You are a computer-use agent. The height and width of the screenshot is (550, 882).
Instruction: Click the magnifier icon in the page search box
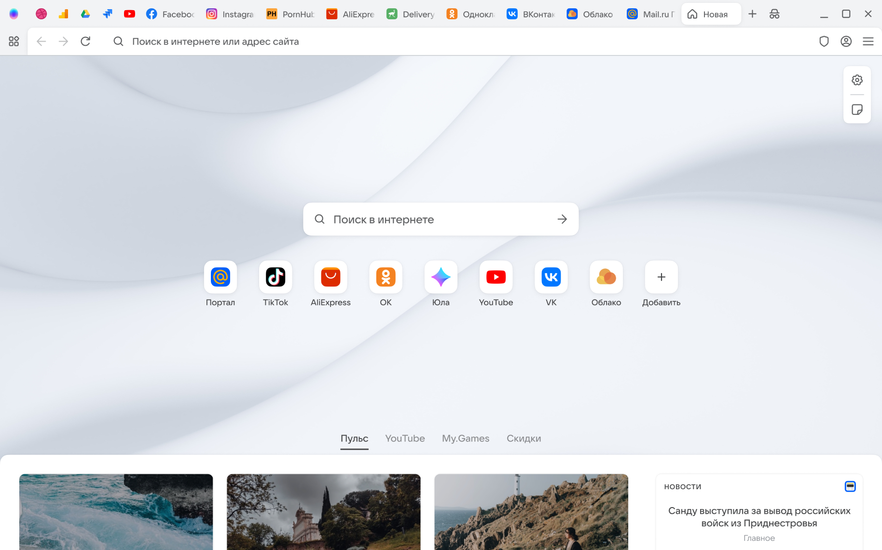tap(319, 219)
